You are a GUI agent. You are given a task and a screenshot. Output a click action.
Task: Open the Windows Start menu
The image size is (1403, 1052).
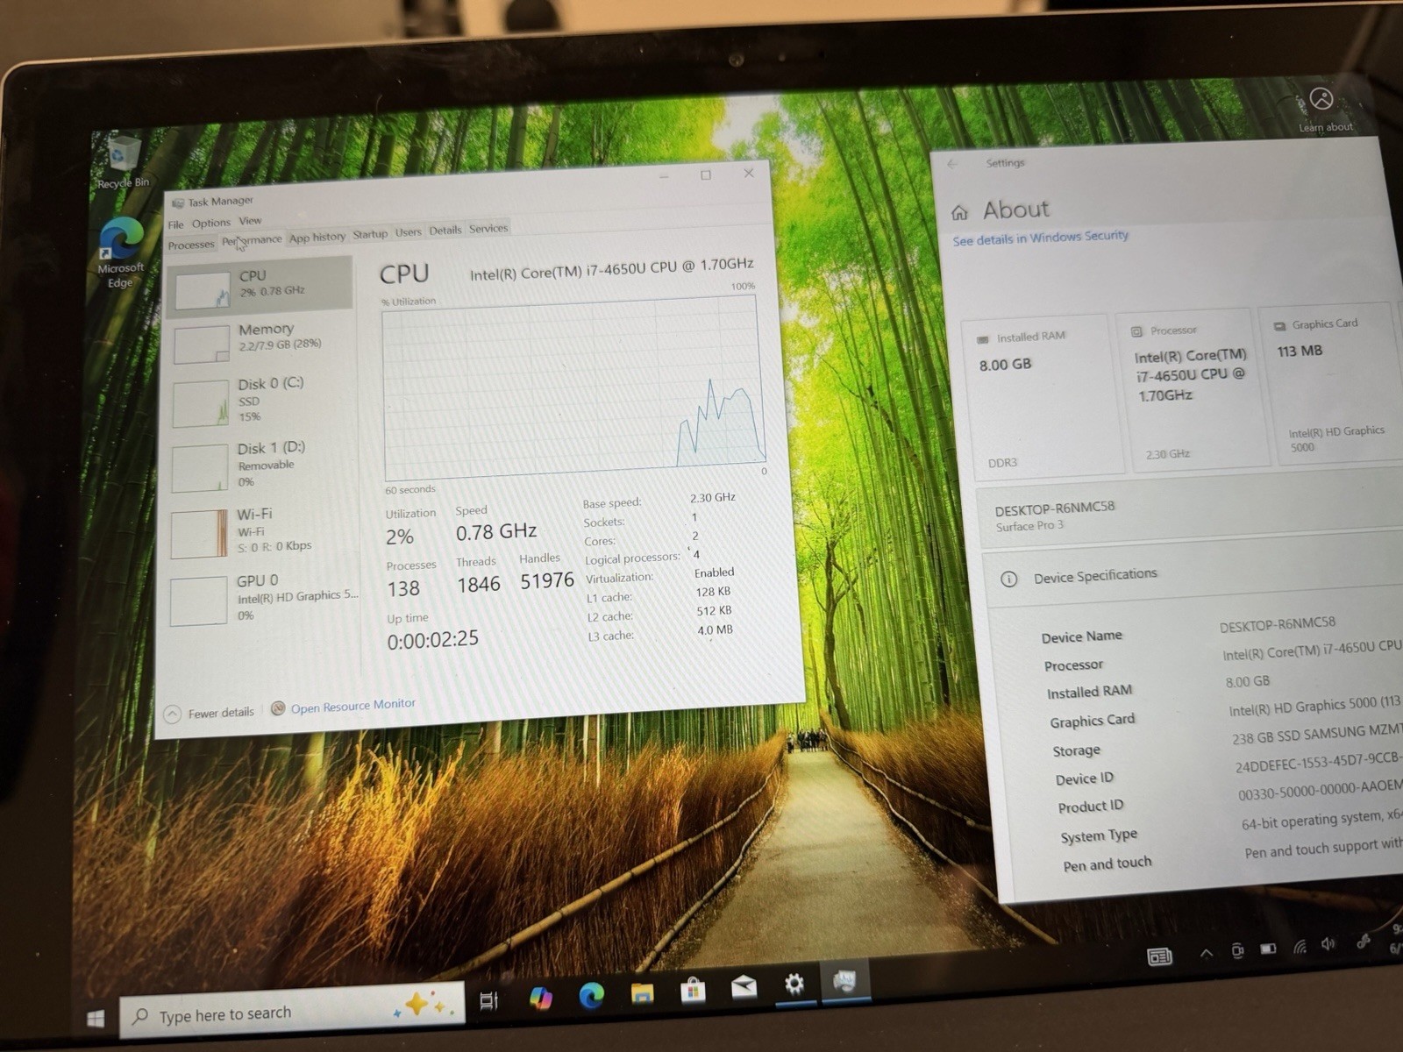(95, 1018)
